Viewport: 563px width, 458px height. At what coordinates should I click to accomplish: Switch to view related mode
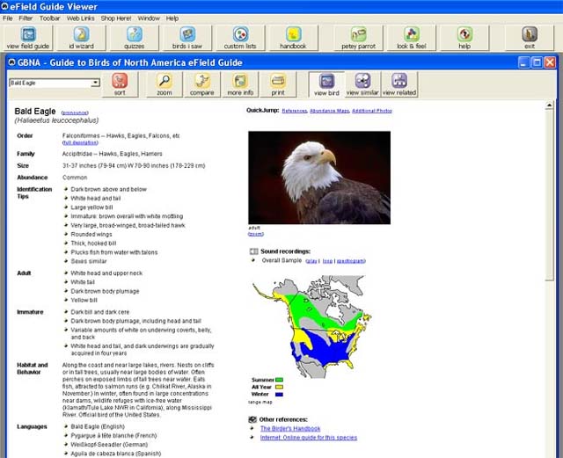point(399,84)
